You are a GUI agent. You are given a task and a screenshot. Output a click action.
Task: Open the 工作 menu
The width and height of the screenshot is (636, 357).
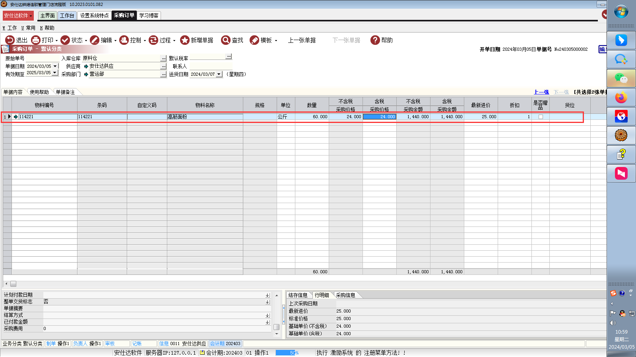pos(10,28)
